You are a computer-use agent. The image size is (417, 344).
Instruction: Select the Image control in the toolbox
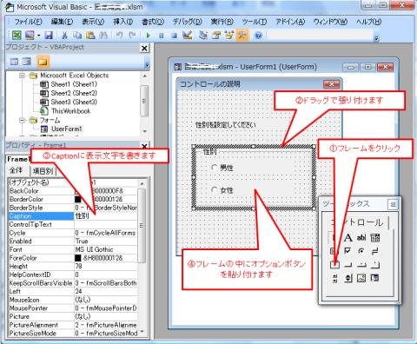(361, 278)
